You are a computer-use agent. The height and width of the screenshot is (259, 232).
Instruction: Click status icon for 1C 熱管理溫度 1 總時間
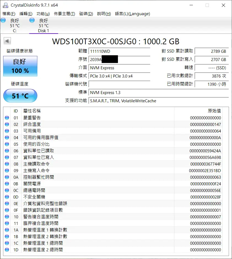tap(7, 243)
